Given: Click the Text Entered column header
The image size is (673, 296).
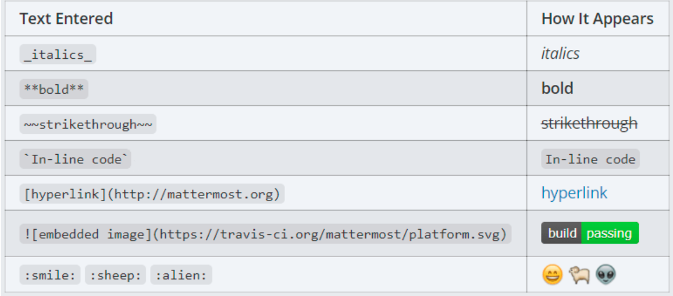Looking at the screenshot, I should coord(66,19).
